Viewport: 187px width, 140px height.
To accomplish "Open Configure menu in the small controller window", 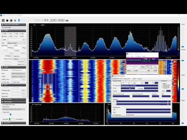I will [x=138, y=56].
